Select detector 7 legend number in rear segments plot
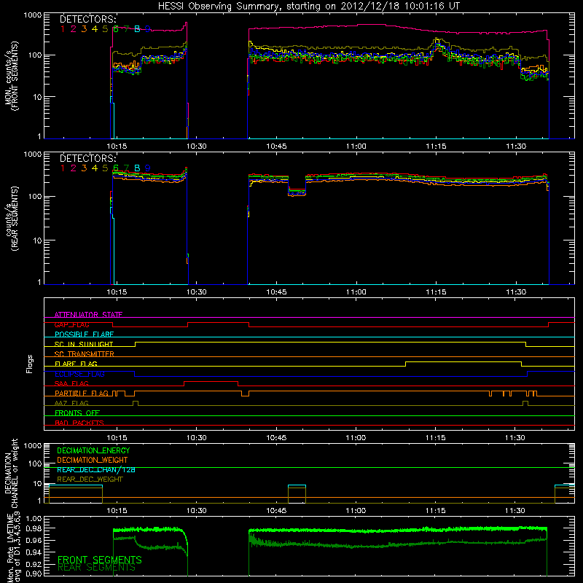The width and height of the screenshot is (583, 583). tap(126, 168)
